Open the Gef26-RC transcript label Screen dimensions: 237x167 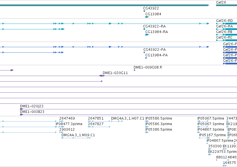point(224,37)
